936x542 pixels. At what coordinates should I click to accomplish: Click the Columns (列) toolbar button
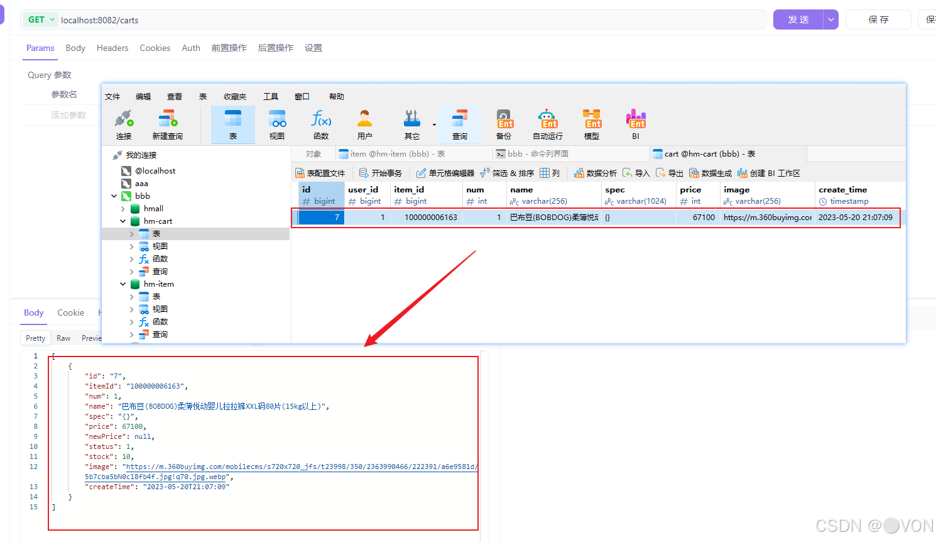point(550,173)
